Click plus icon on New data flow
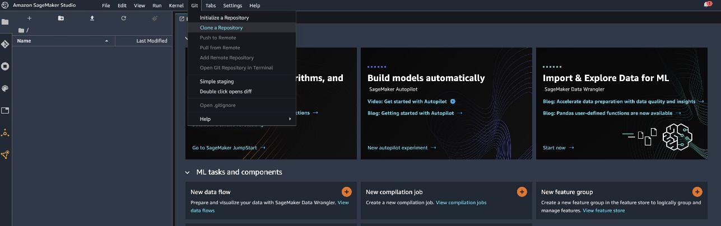The width and height of the screenshot is (721, 226). 346,192
